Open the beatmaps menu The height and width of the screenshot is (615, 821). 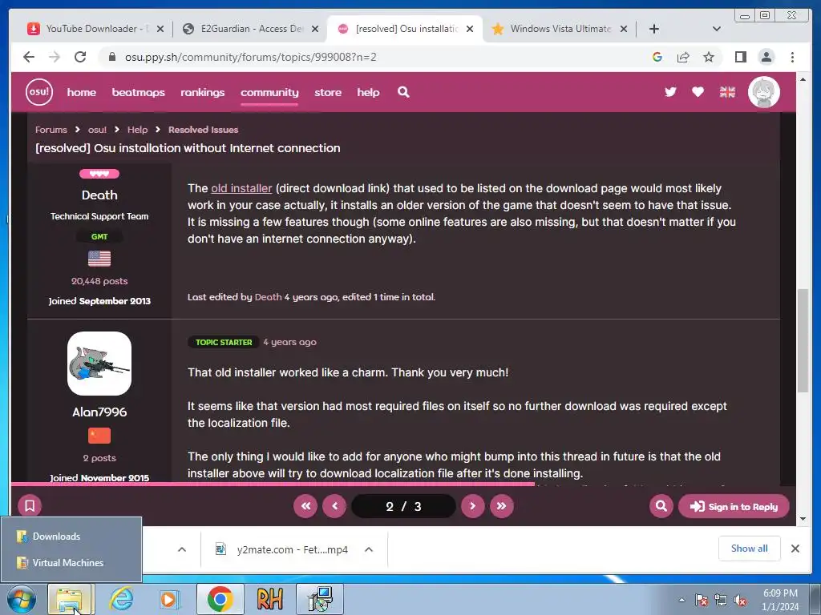click(138, 93)
